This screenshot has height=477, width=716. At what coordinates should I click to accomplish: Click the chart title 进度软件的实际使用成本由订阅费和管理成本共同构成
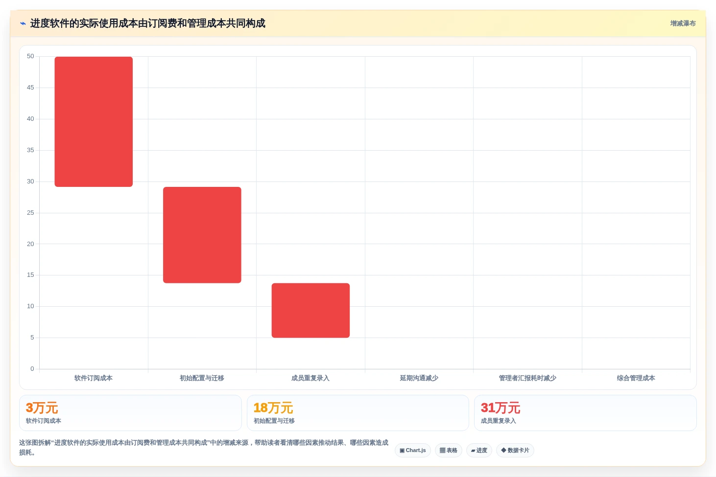coord(148,23)
